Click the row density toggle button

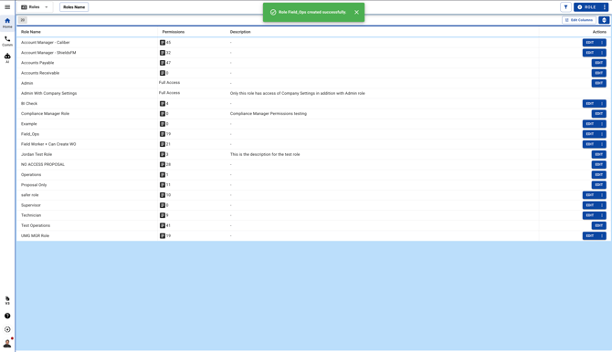tap(604, 20)
